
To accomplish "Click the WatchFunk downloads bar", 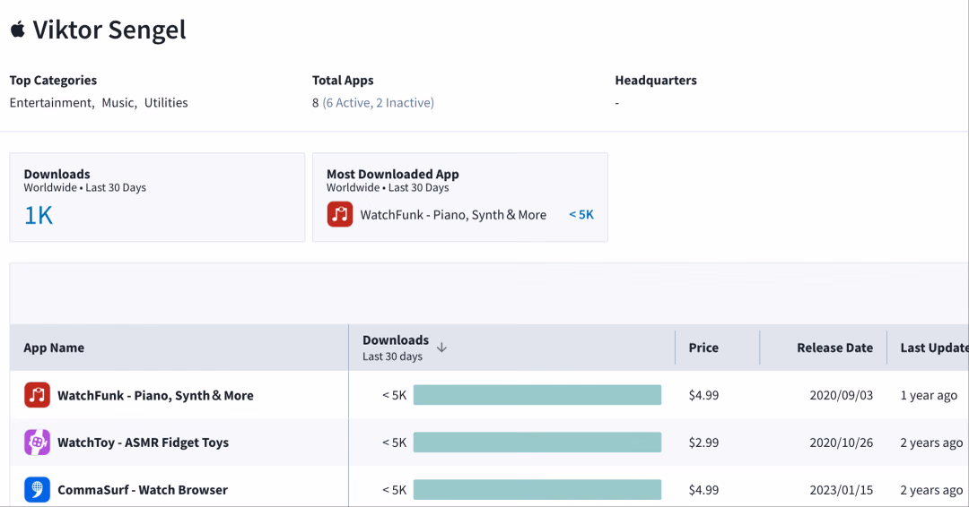I will click(x=537, y=395).
